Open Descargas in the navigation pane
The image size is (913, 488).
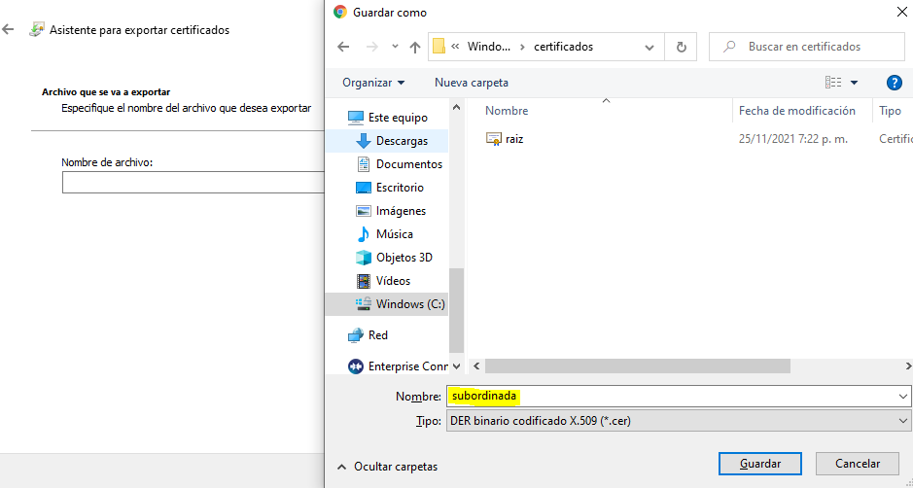401,141
